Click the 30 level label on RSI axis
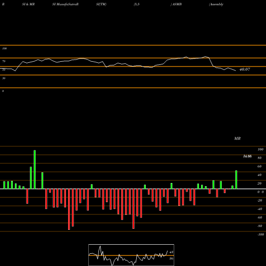 click(x=4, y=78)
